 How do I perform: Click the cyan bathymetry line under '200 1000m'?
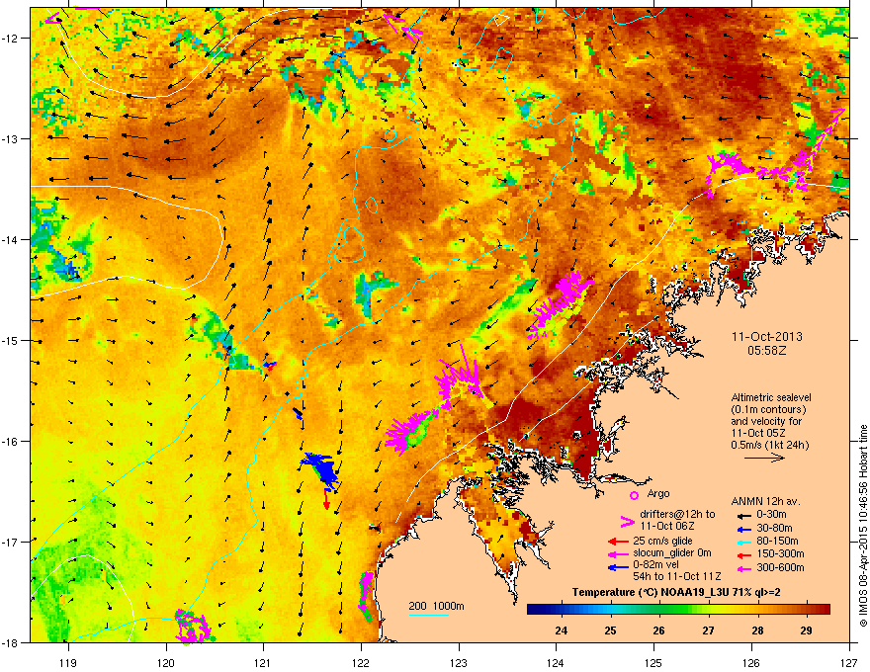(429, 615)
